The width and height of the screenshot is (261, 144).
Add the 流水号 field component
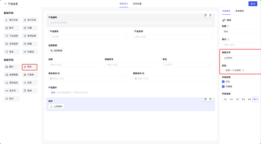(x=12, y=91)
